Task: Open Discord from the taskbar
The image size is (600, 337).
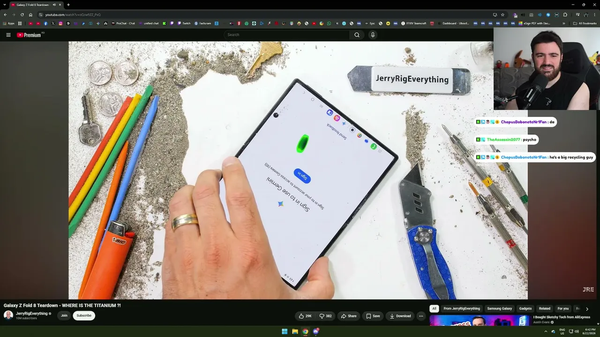Action: click(316, 331)
